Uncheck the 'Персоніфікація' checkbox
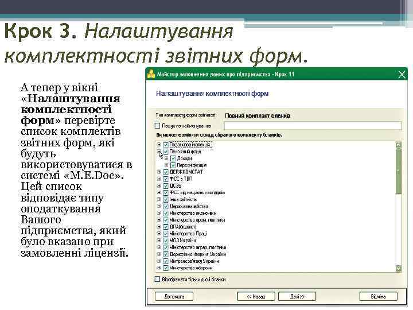Screen dimensions: 413x310 click(x=173, y=165)
